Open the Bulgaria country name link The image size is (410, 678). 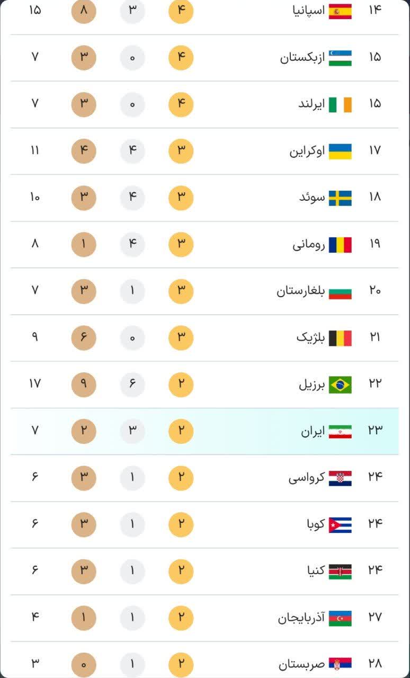[300, 291]
